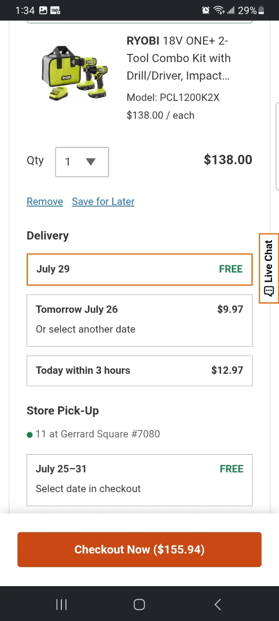279x621 pixels.
Task: Tap the Wi-Fi status bar icon
Action: coord(219,10)
